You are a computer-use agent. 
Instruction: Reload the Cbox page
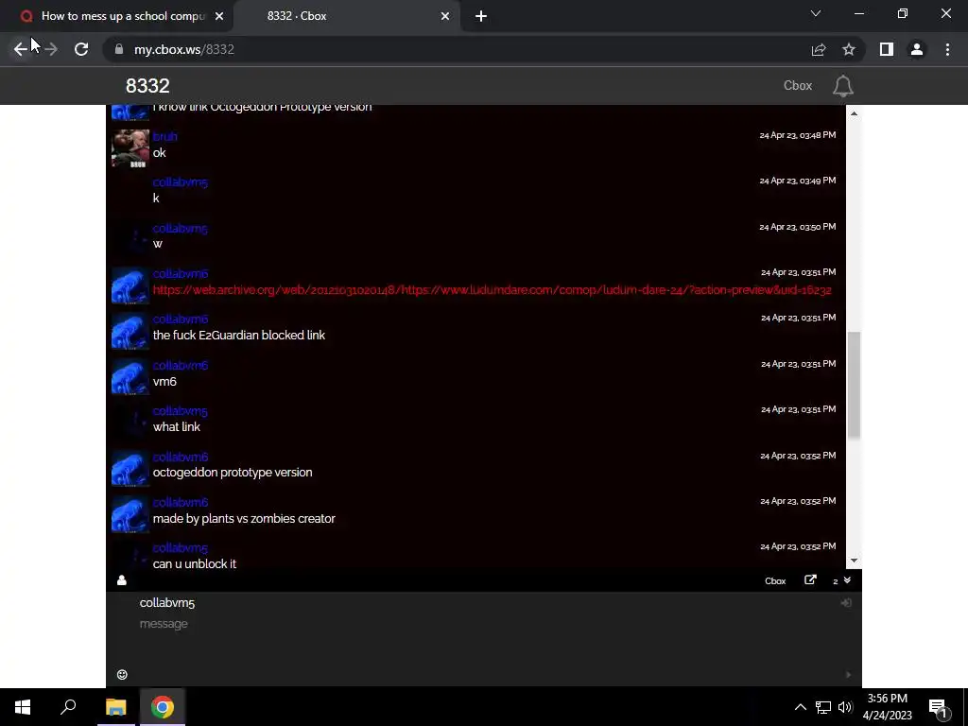pyautogui.click(x=81, y=49)
